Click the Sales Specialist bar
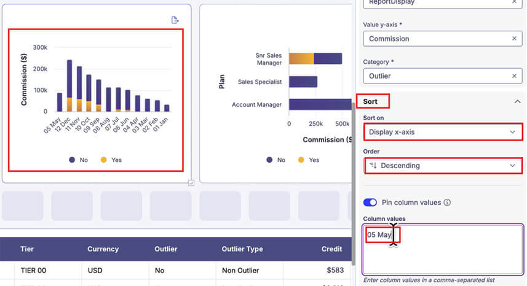Screen dimensions: 527x286 303,82
